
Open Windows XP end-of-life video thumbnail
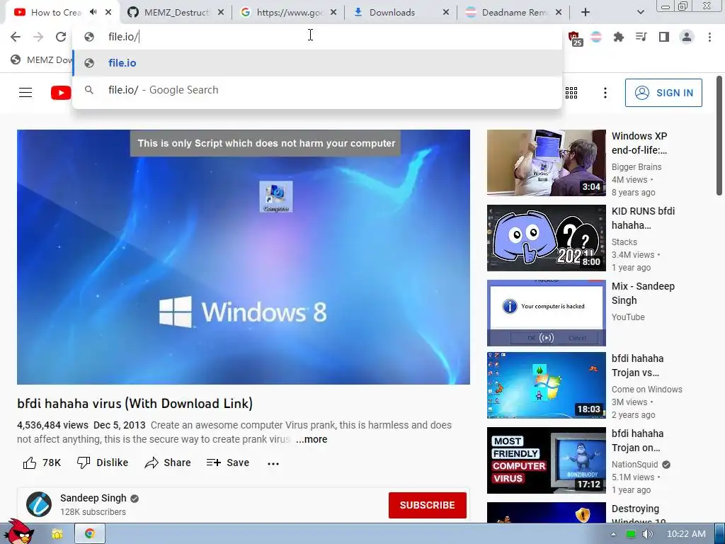(546, 163)
